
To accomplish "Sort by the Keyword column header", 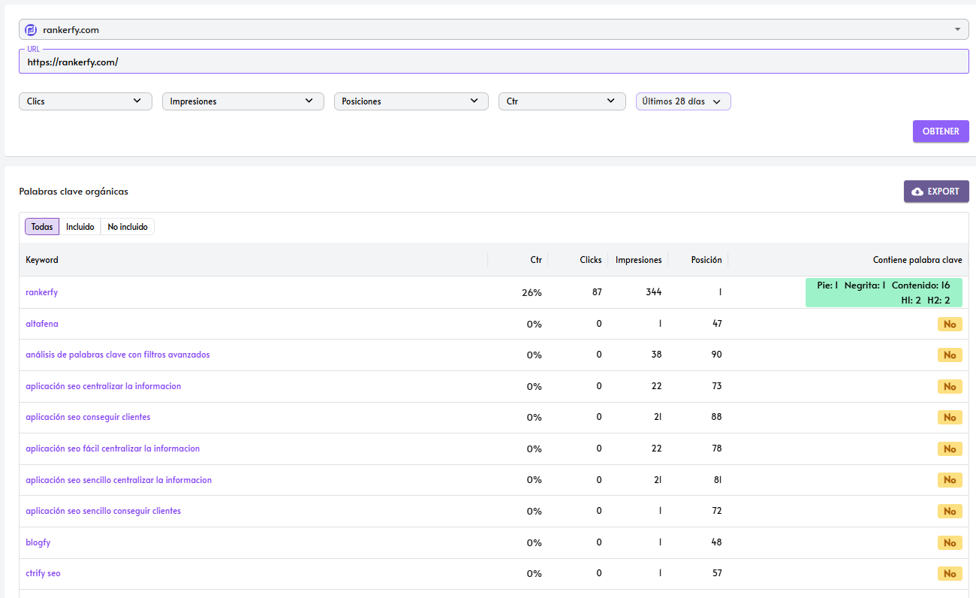I will click(42, 260).
